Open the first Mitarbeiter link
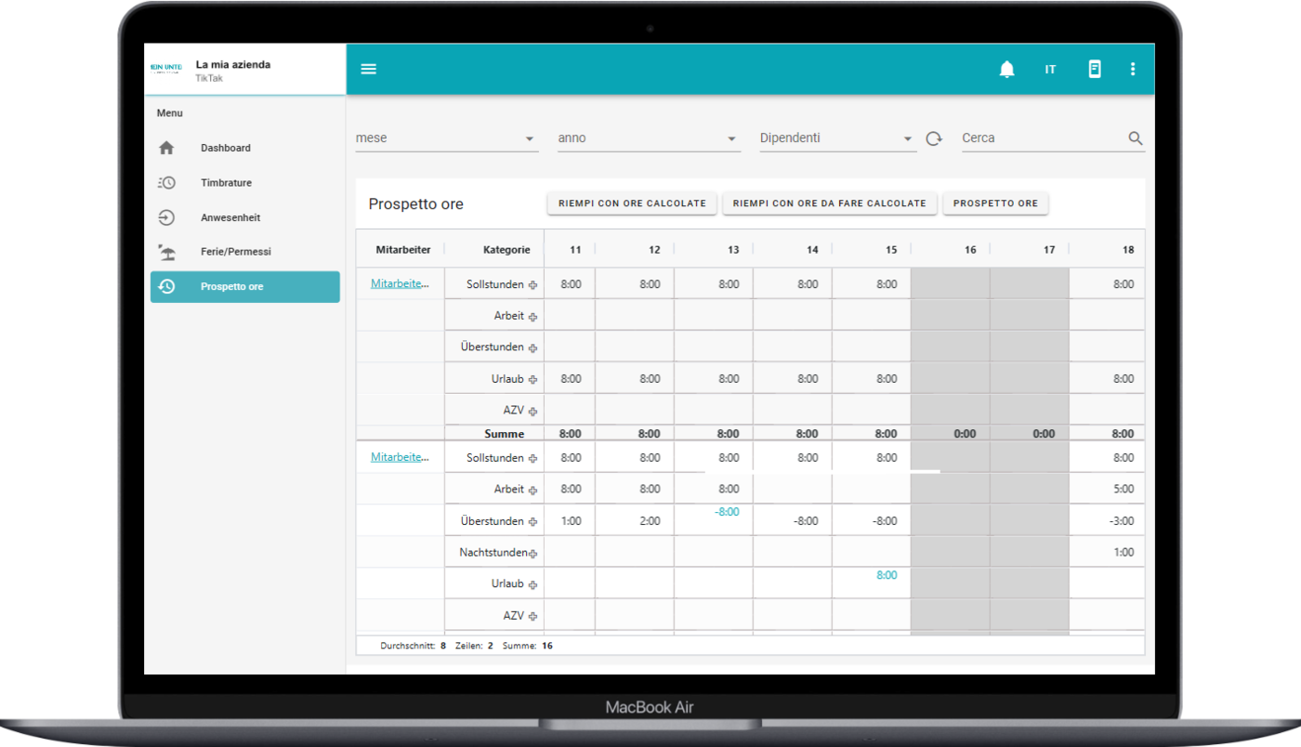This screenshot has height=747, width=1301. click(x=400, y=284)
